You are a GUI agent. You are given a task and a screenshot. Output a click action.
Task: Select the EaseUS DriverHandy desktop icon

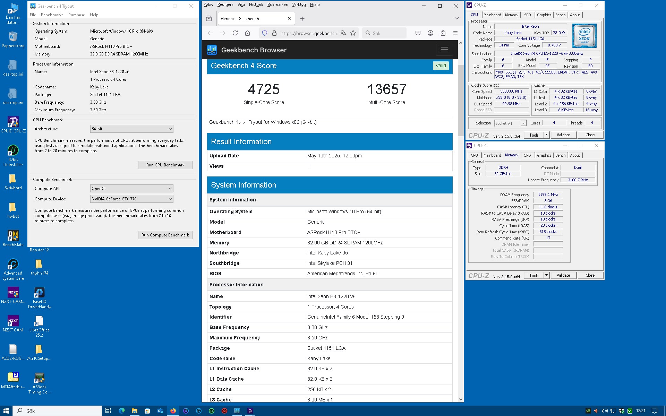[40, 298]
